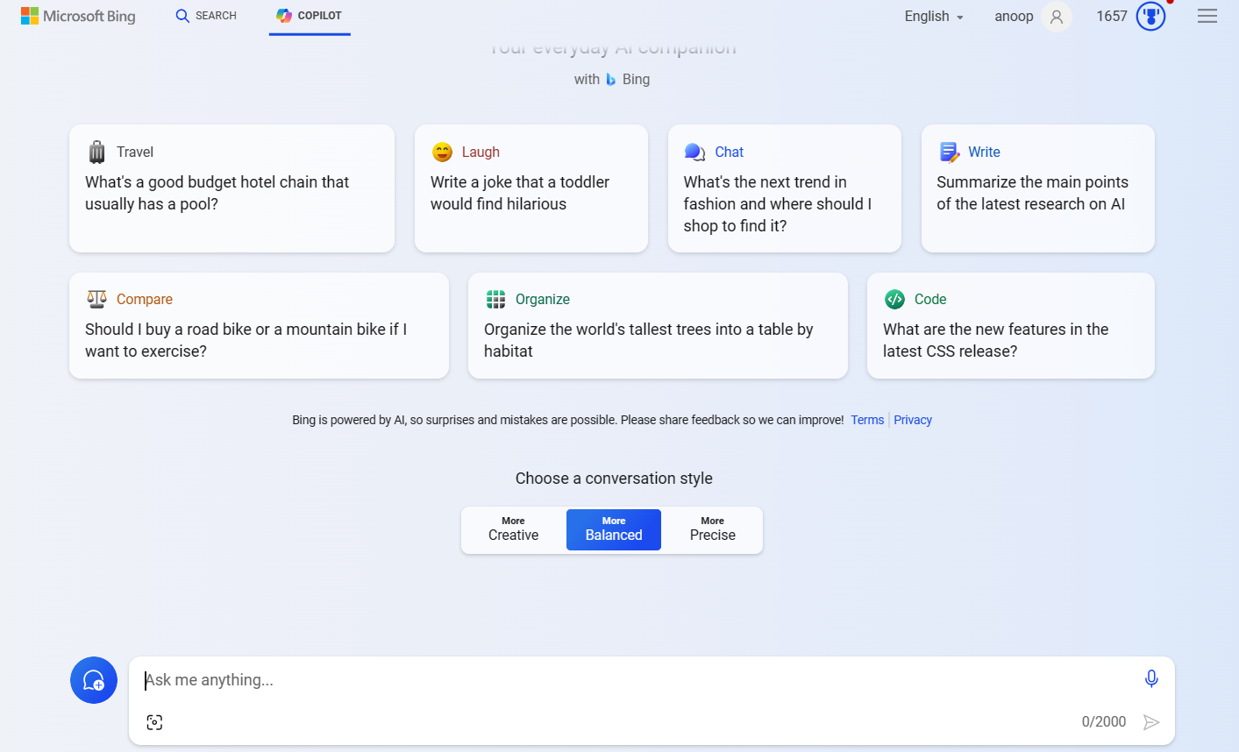The image size is (1239, 752).
Task: Choose the budget hotel chain suggestion
Action: click(231, 188)
